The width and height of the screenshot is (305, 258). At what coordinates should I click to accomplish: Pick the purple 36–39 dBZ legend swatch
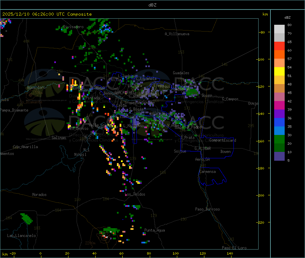pos(279,114)
